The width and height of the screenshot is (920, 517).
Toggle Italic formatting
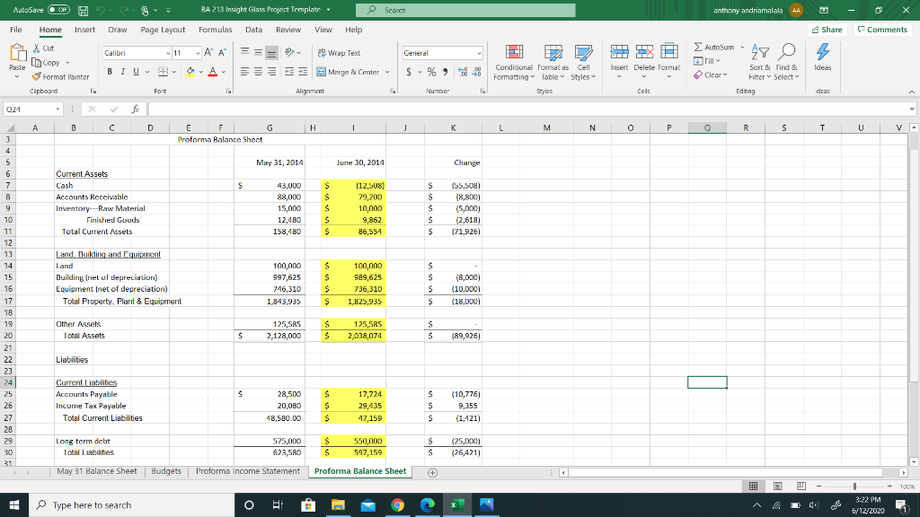[x=122, y=72]
